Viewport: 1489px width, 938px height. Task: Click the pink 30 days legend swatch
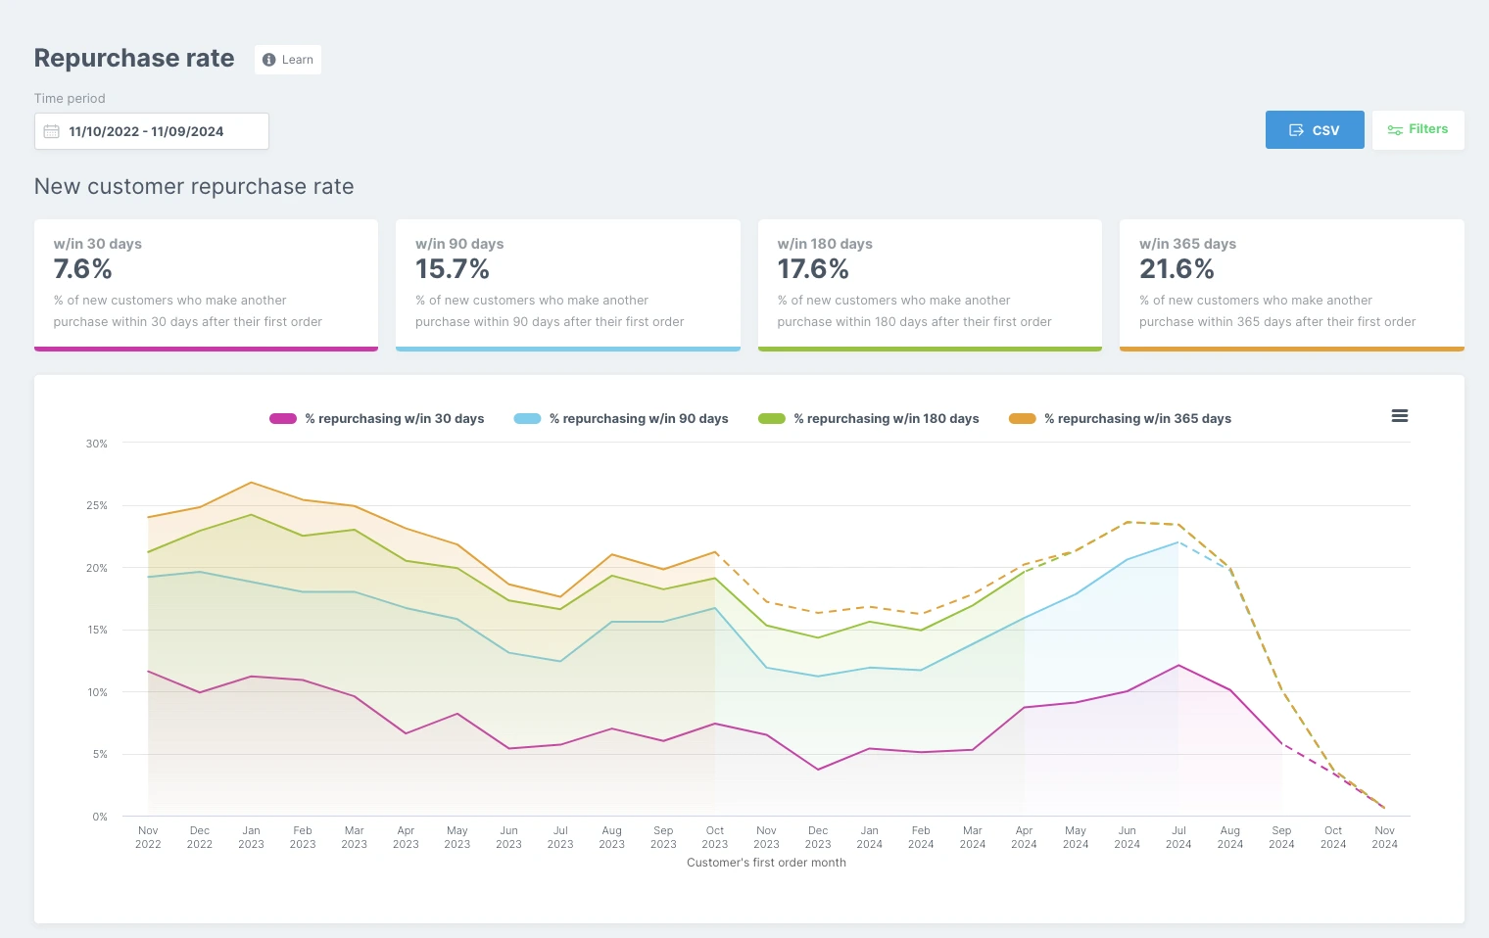(x=283, y=418)
